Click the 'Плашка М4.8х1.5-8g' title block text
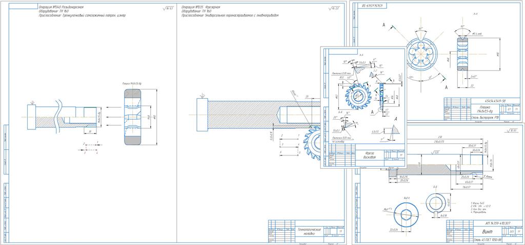525x245 pixels. 485,108
